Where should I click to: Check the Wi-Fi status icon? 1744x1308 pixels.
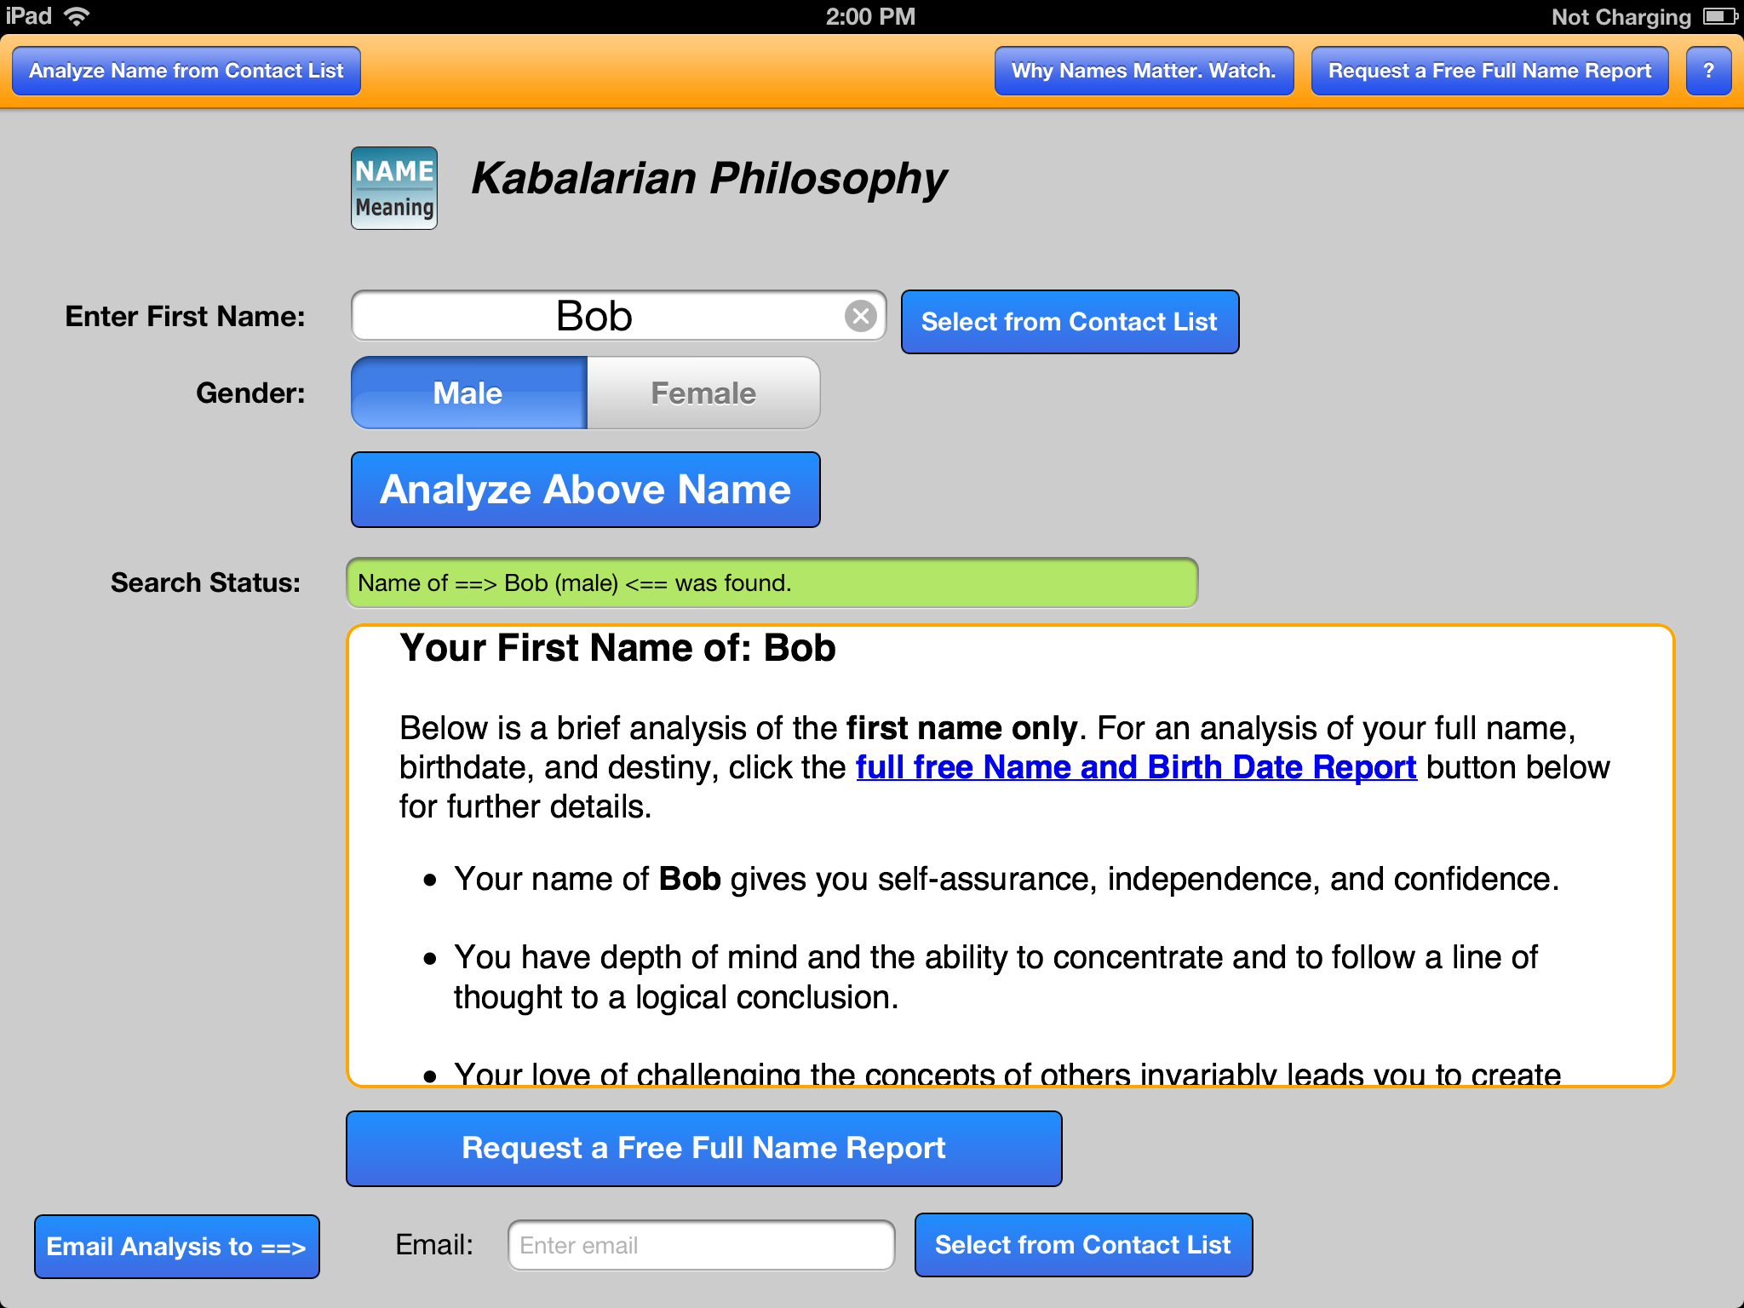(x=77, y=16)
